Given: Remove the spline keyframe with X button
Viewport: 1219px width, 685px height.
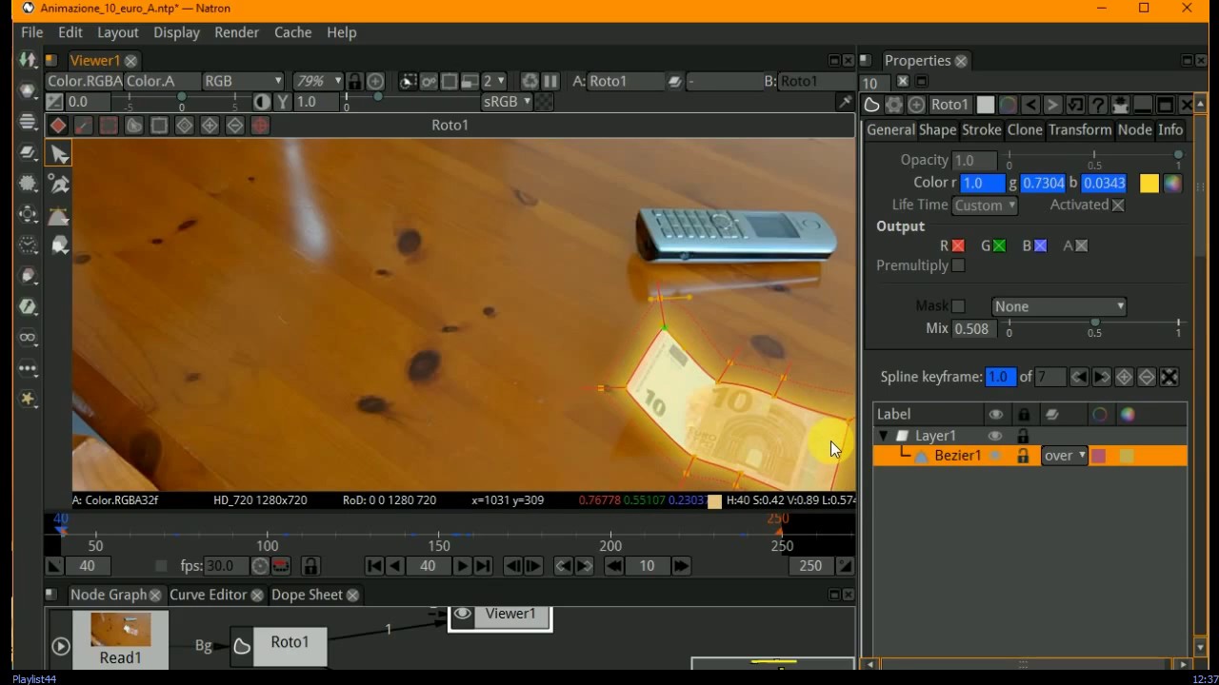Looking at the screenshot, I should tap(1169, 378).
